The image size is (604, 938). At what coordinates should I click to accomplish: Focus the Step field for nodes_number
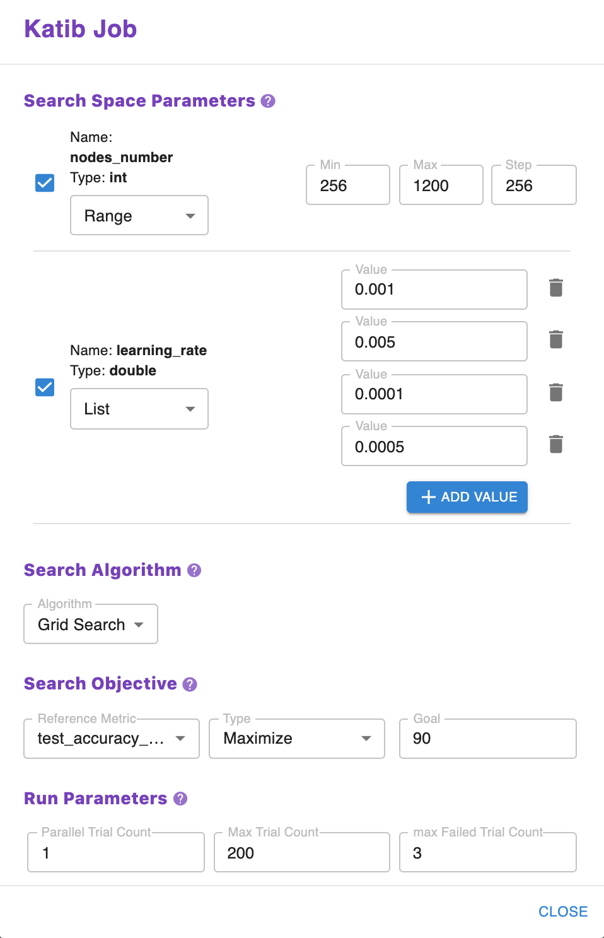(x=533, y=185)
